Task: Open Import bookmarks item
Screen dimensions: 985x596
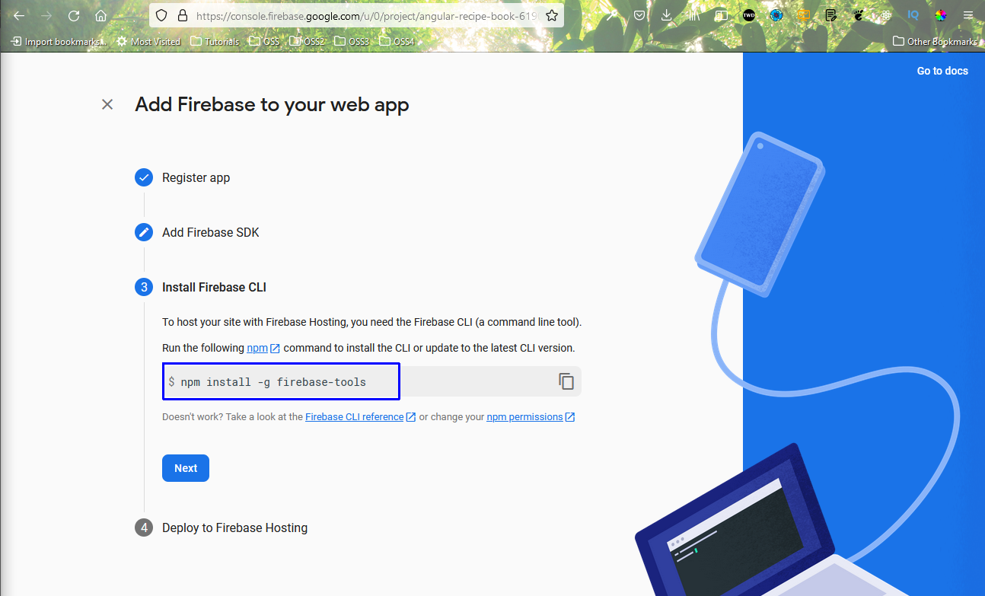Action: pyautogui.click(x=58, y=42)
